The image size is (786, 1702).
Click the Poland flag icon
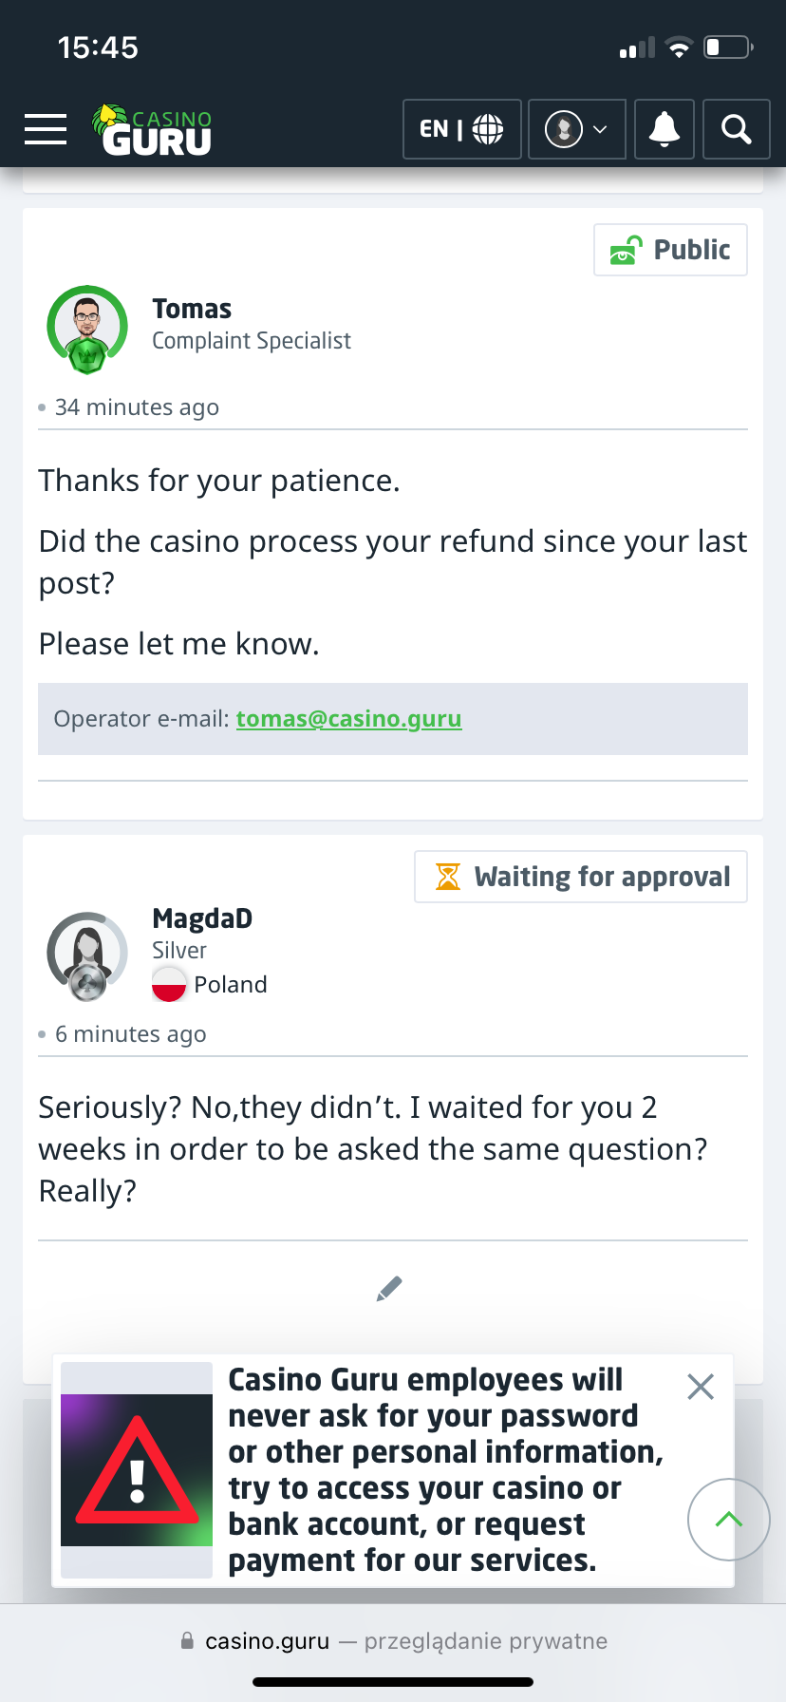click(x=170, y=984)
